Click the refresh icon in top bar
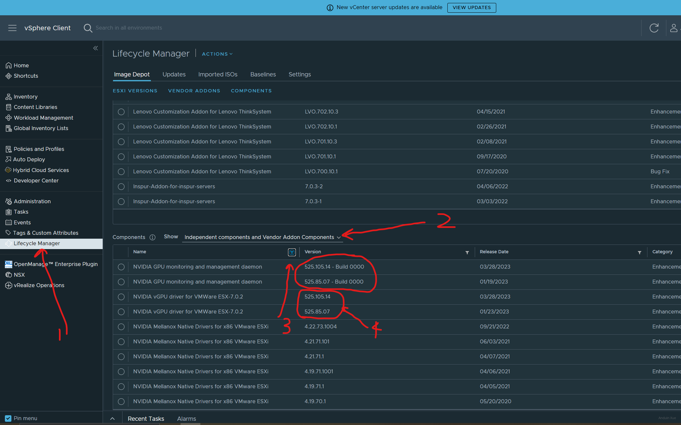 [654, 28]
